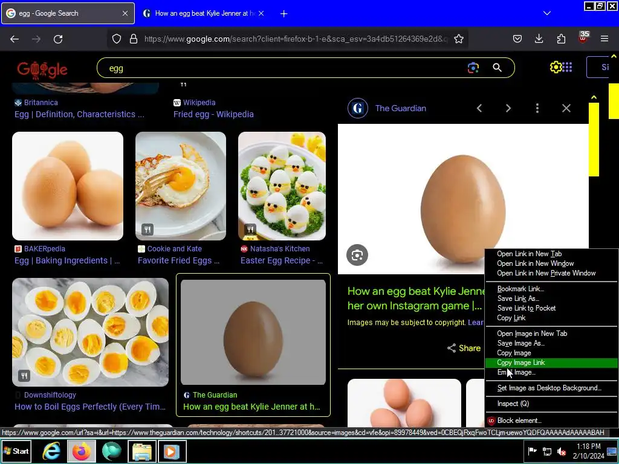Select Bookmark Link… in context menu
This screenshot has width=619, height=464.
coord(520,289)
